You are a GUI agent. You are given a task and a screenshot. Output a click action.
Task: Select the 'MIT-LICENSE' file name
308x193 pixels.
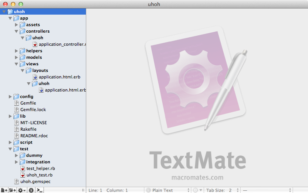pyautogui.click(x=33, y=123)
